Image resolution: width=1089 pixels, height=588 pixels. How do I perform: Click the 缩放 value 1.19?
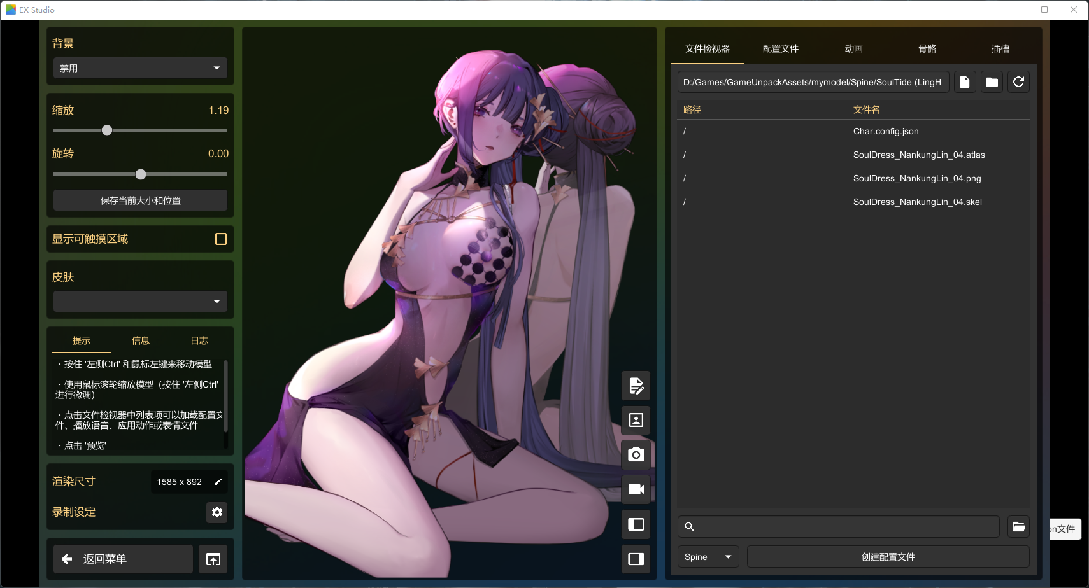tap(218, 110)
